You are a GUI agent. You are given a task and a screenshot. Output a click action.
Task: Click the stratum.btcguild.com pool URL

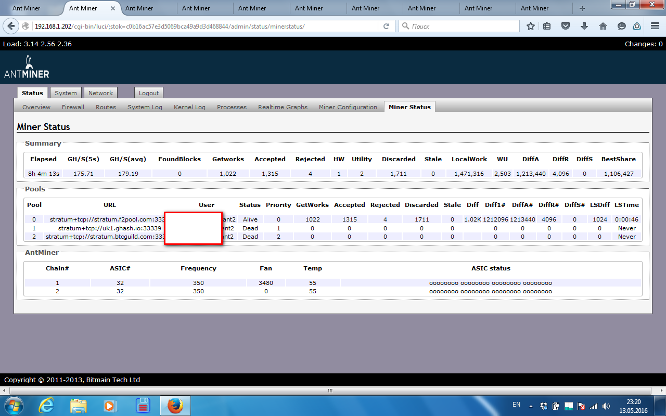click(105, 237)
